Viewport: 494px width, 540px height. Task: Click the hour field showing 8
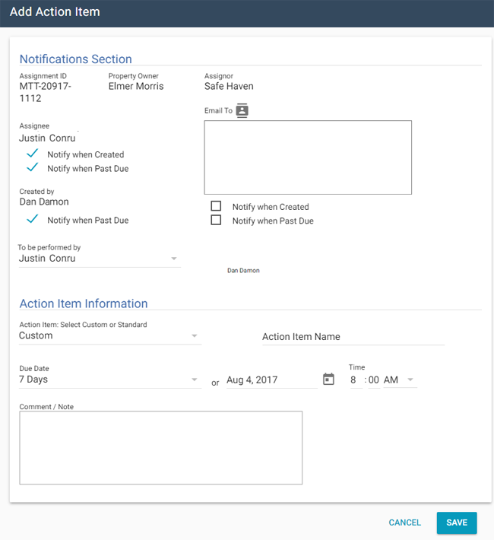coord(356,380)
